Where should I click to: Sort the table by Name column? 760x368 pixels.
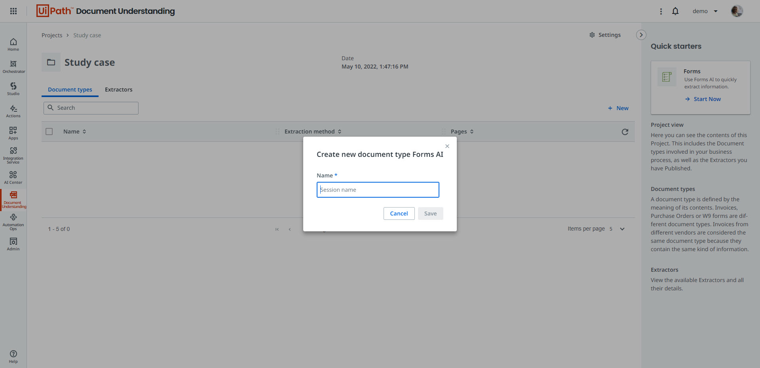click(74, 132)
